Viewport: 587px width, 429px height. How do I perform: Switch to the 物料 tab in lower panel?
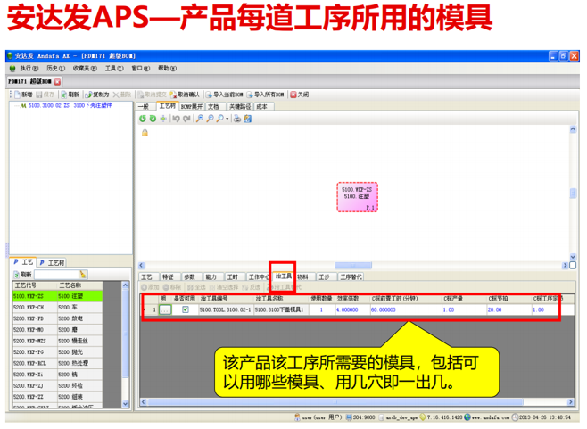(x=302, y=276)
